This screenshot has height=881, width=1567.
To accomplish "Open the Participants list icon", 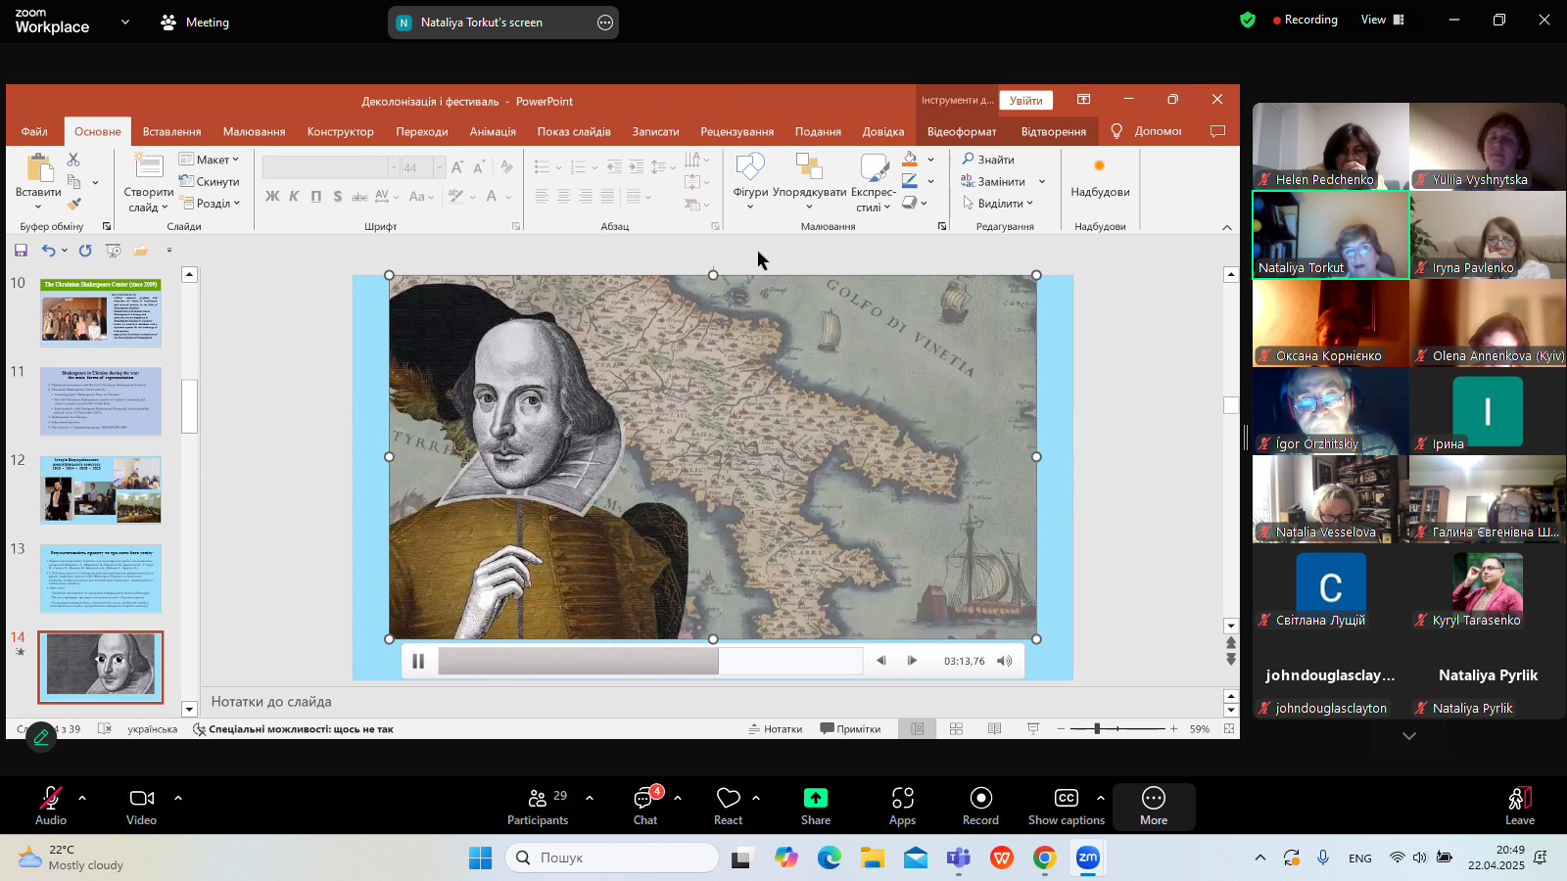I will point(538,799).
